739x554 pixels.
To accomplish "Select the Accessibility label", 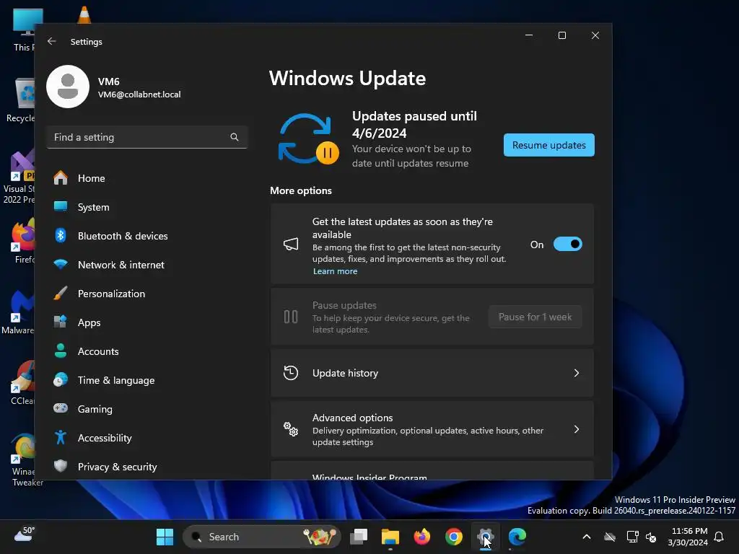I will point(105,438).
